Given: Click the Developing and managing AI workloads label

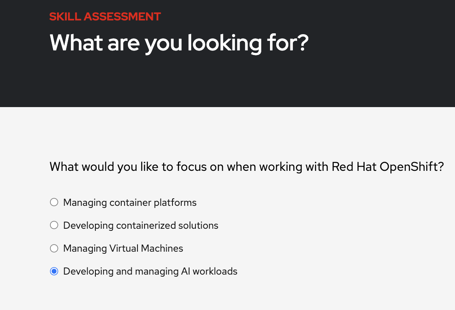Looking at the screenshot, I should pyautogui.click(x=150, y=271).
